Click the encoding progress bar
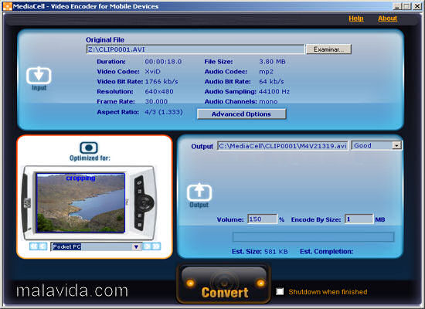The image size is (425, 309). [313, 237]
